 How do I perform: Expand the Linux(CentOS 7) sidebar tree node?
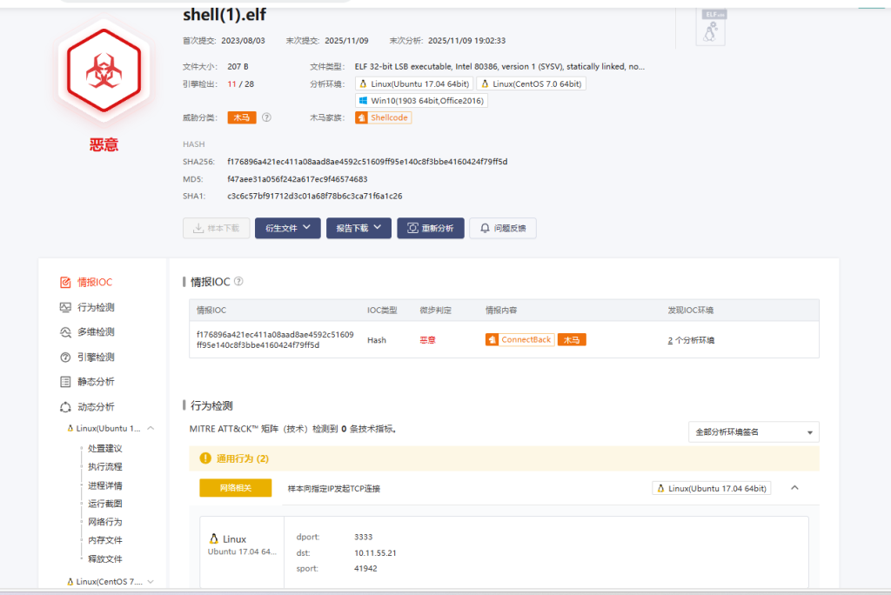click(x=151, y=581)
